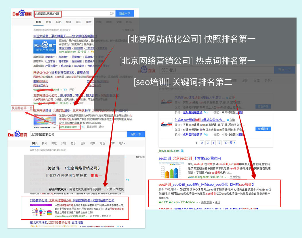Select 网页 tab on 北京网站优化公司 page
Viewport: 302px width, 238px height.
(38, 22)
